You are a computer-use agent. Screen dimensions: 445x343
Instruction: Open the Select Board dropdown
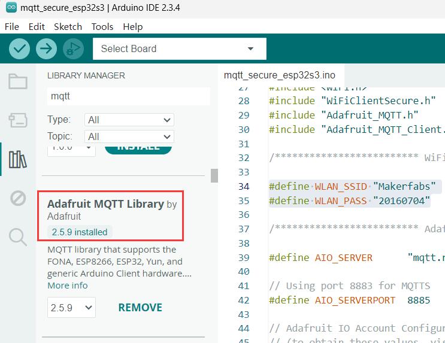[179, 49]
